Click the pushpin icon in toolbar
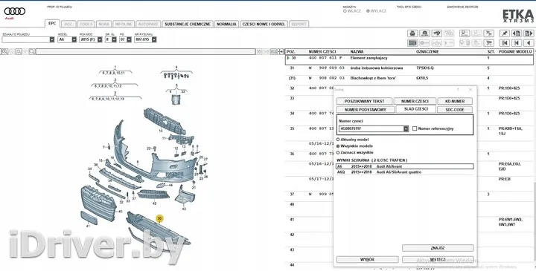Viewport: 536px width, 271px height. (504, 33)
